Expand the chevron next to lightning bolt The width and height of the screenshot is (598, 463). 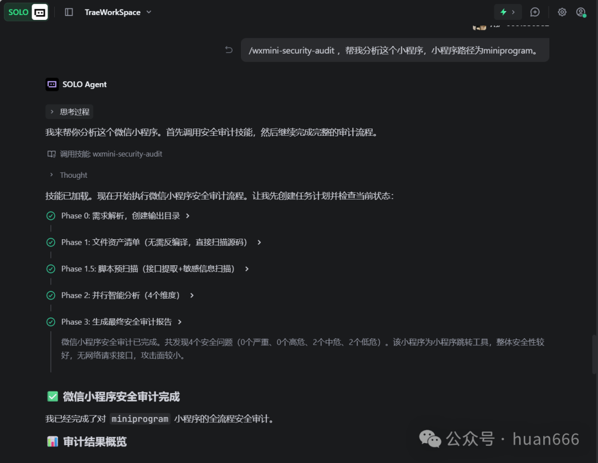click(513, 12)
